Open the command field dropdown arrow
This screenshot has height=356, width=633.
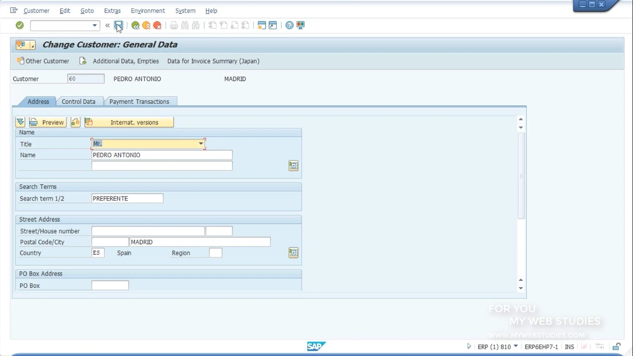pos(95,25)
